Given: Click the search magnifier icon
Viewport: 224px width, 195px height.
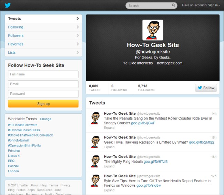Looking at the screenshot, I should 173,5.
